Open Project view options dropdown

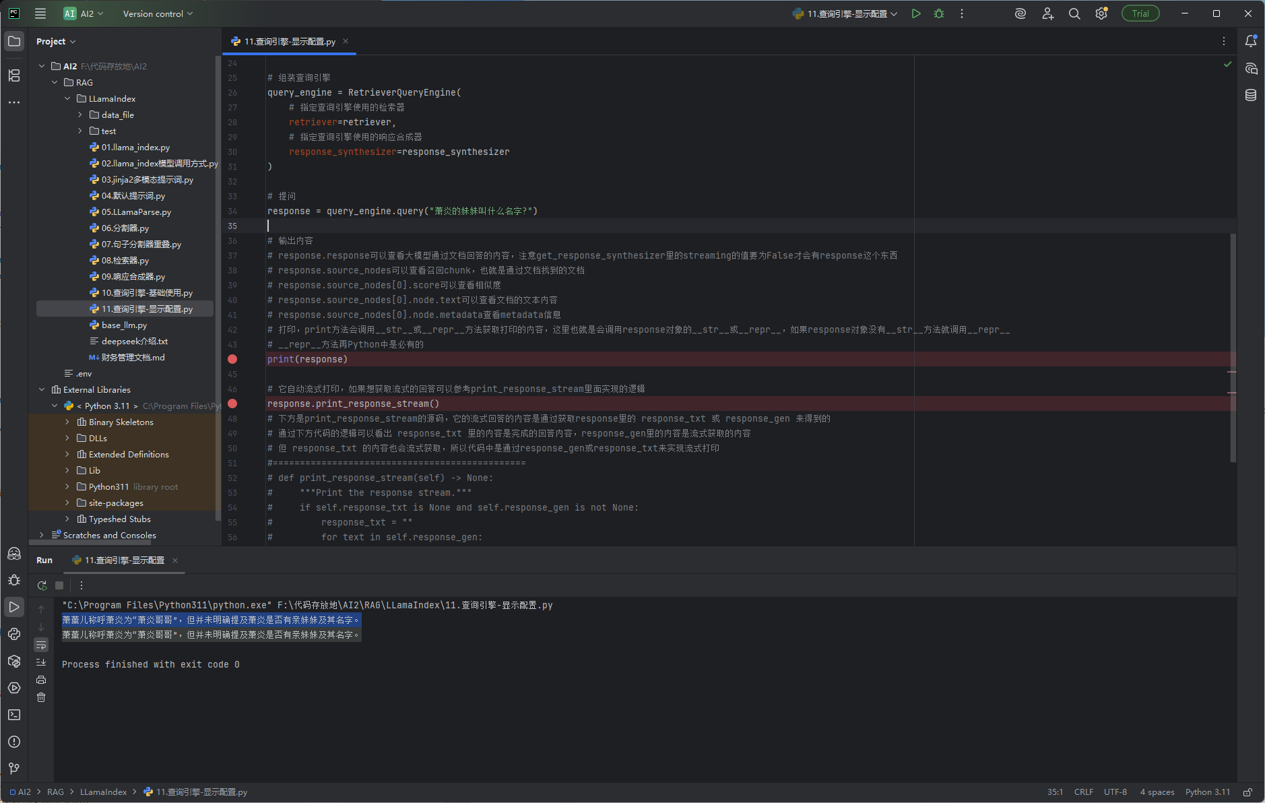click(56, 41)
